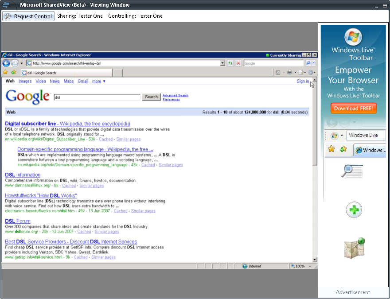
Task: Click the IE forward arrow button
Action: (x=15, y=63)
